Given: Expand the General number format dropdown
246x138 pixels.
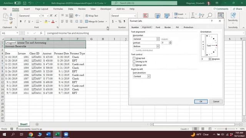Looking at the screenshot, I should coord(135,16).
